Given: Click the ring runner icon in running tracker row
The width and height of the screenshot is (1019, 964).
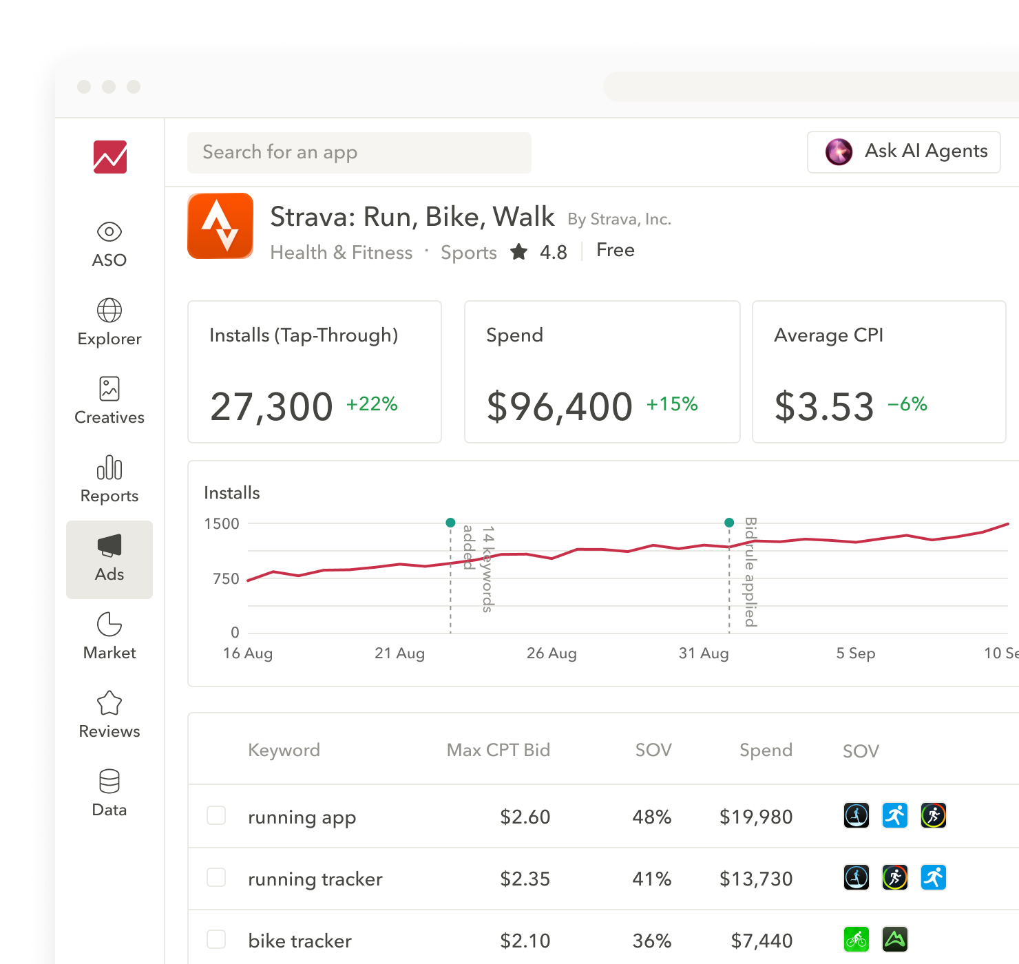Looking at the screenshot, I should point(895,877).
